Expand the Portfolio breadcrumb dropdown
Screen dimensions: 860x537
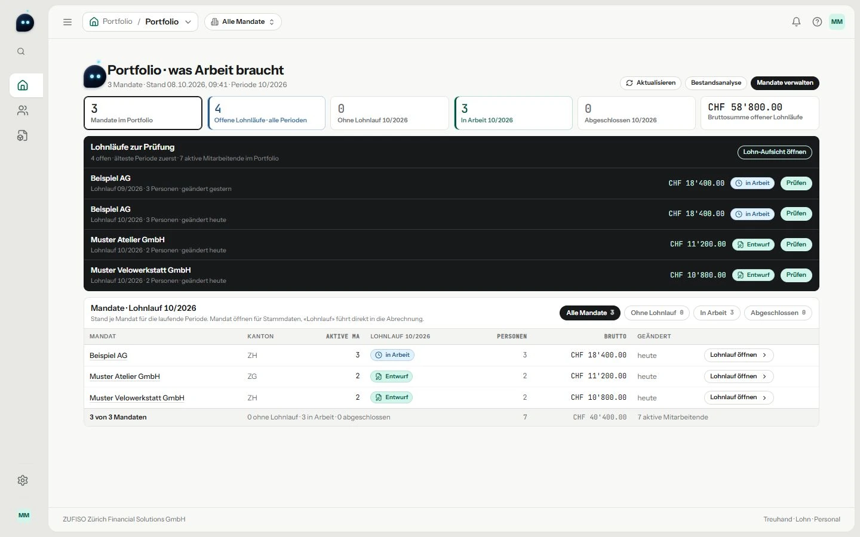[140, 22]
